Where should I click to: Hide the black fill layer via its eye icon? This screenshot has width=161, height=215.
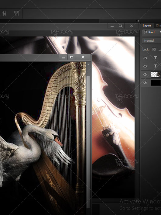point(145,83)
